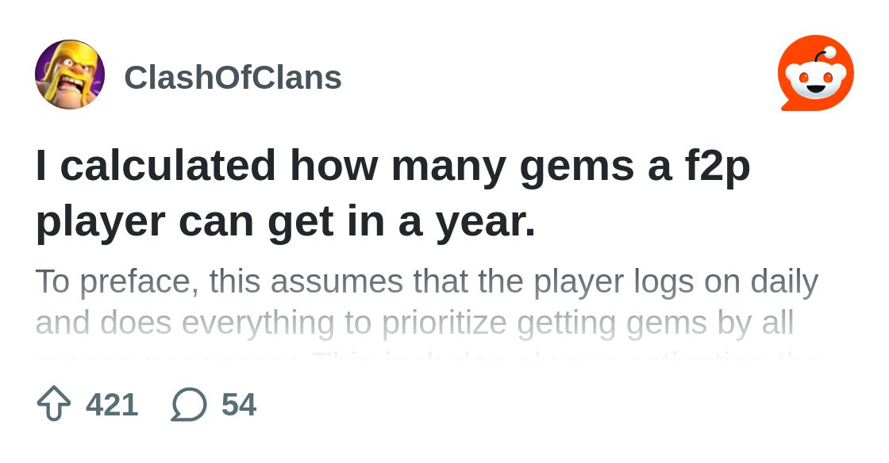Click the word 'year.' in the title
This screenshot has width=889, height=463.
(x=485, y=224)
